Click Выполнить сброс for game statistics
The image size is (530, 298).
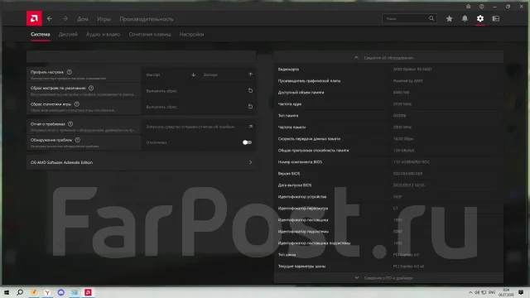click(x=199, y=107)
